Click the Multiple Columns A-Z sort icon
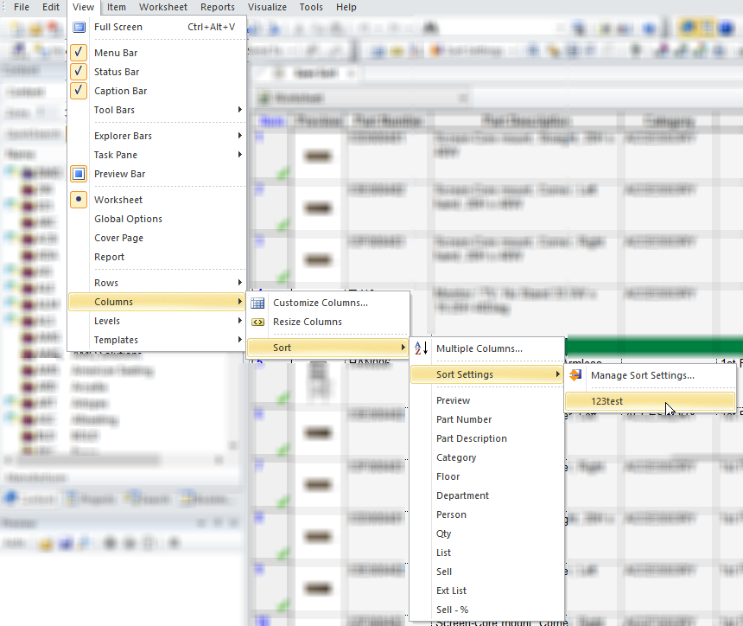Viewport: 743px width, 626px height. (x=421, y=348)
